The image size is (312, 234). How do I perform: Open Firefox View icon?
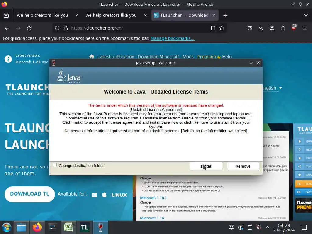coord(6,15)
